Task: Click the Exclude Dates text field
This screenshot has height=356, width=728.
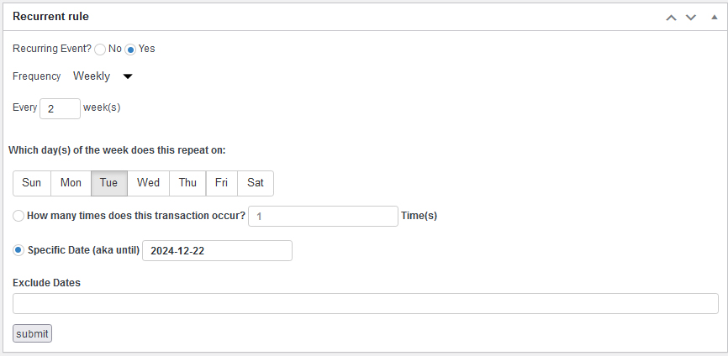Action: tap(365, 303)
